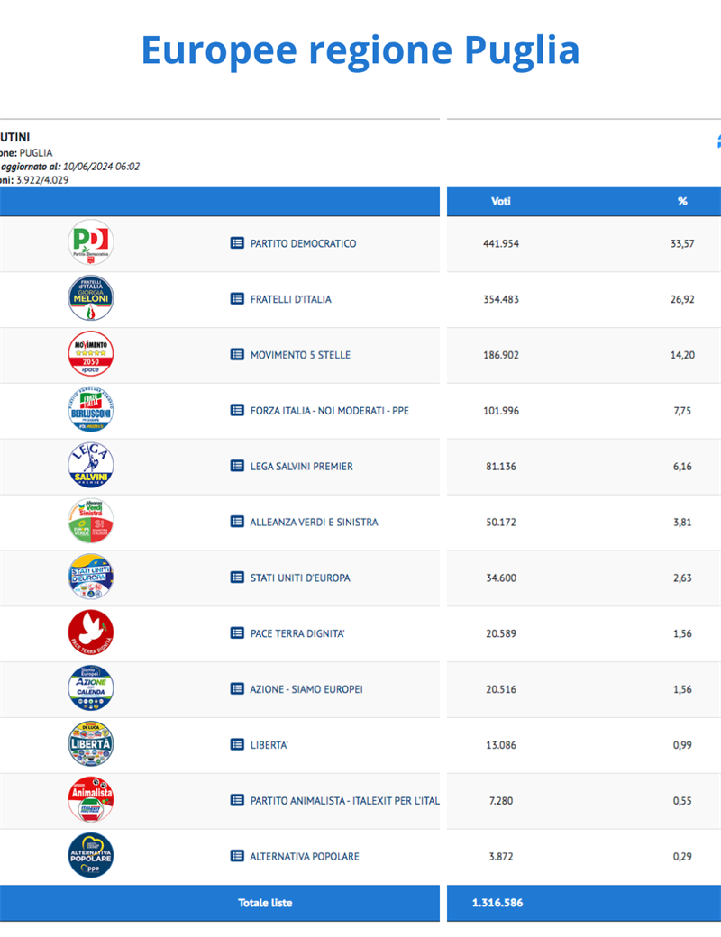Click the % column header
This screenshot has height=937, width=721.
pos(682,202)
